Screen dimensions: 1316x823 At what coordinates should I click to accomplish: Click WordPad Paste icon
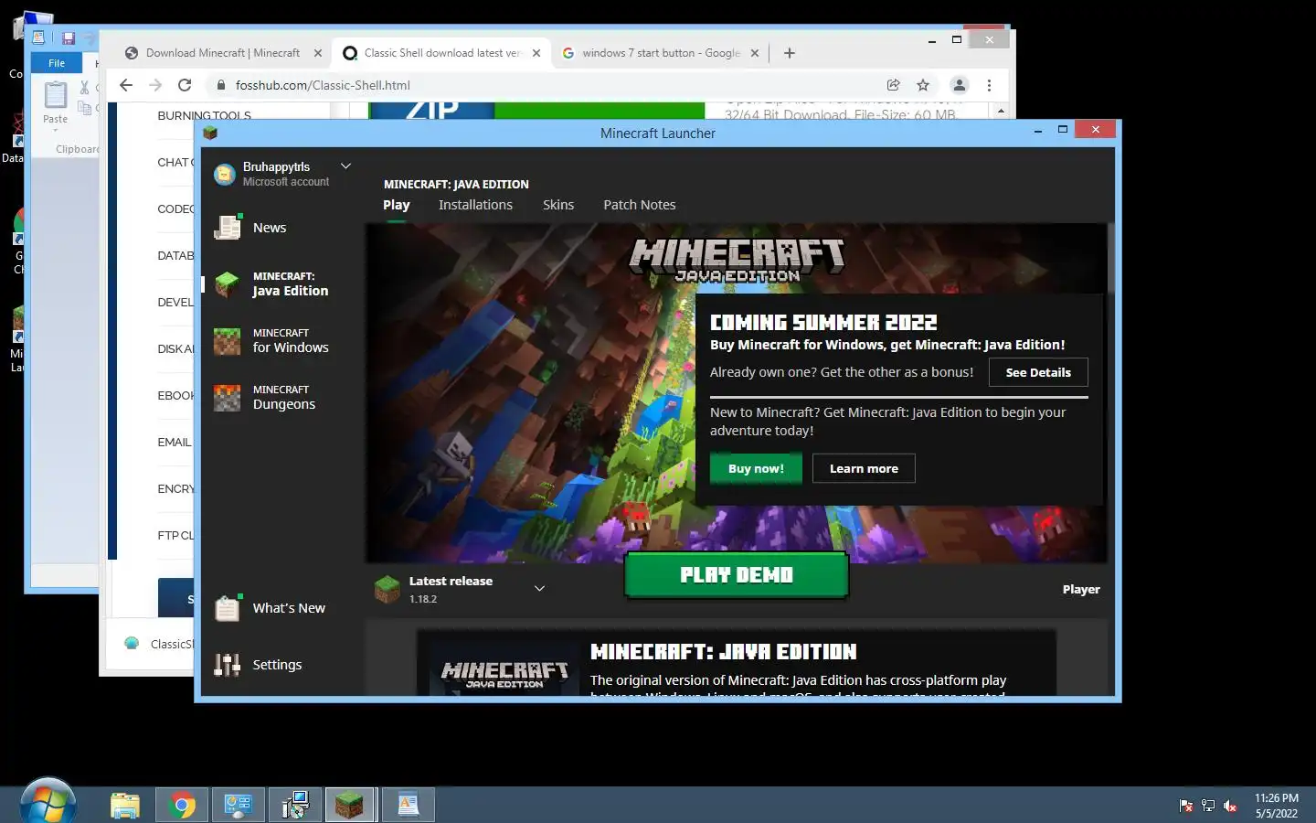(56, 94)
